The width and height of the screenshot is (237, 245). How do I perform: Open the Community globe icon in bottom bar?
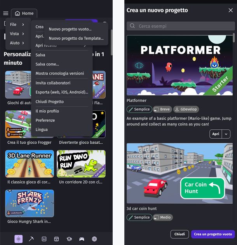click(94, 239)
